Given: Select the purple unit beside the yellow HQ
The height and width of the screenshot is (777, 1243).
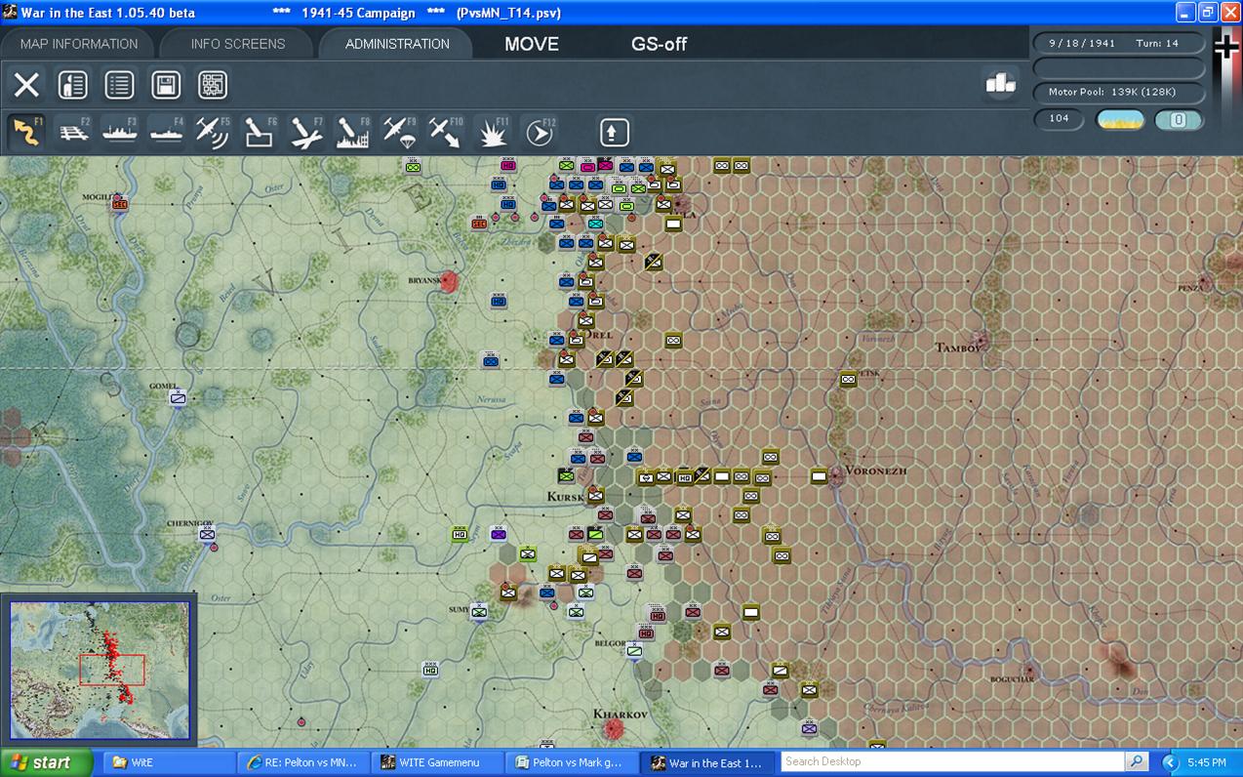Looking at the screenshot, I should pos(499,534).
